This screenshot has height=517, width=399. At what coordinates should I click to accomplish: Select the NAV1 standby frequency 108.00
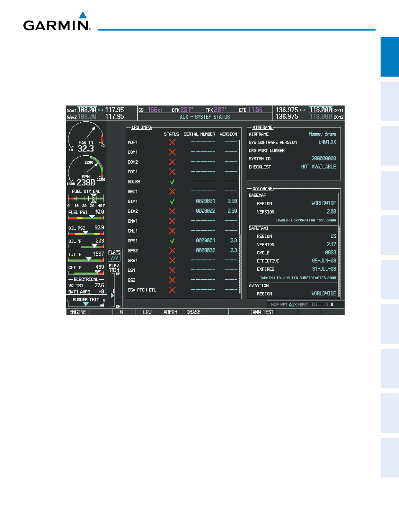point(87,110)
